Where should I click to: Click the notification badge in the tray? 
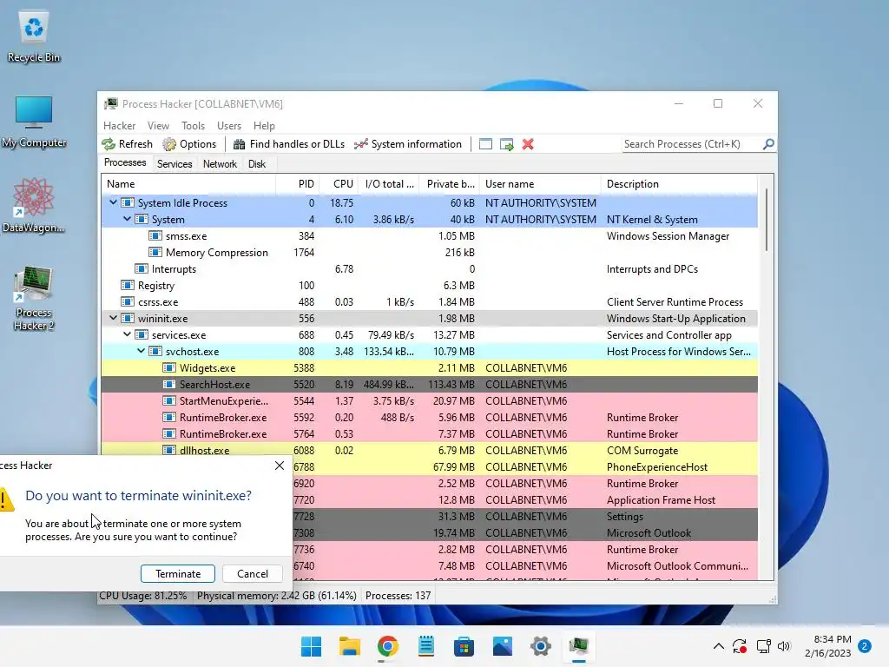pyautogui.click(x=865, y=646)
